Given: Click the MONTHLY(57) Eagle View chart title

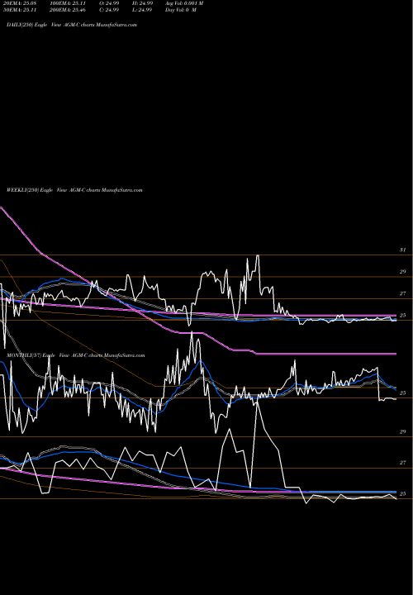Looking at the screenshot, I should 75,355.
